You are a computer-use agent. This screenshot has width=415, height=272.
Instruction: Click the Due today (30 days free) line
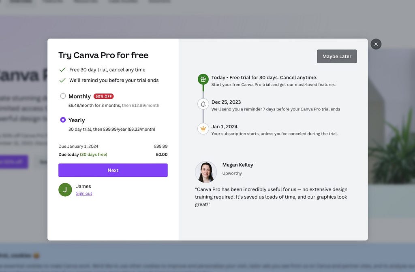tap(113, 154)
